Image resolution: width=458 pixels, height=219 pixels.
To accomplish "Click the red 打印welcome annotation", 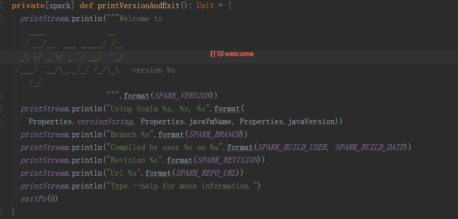I will pyautogui.click(x=232, y=54).
